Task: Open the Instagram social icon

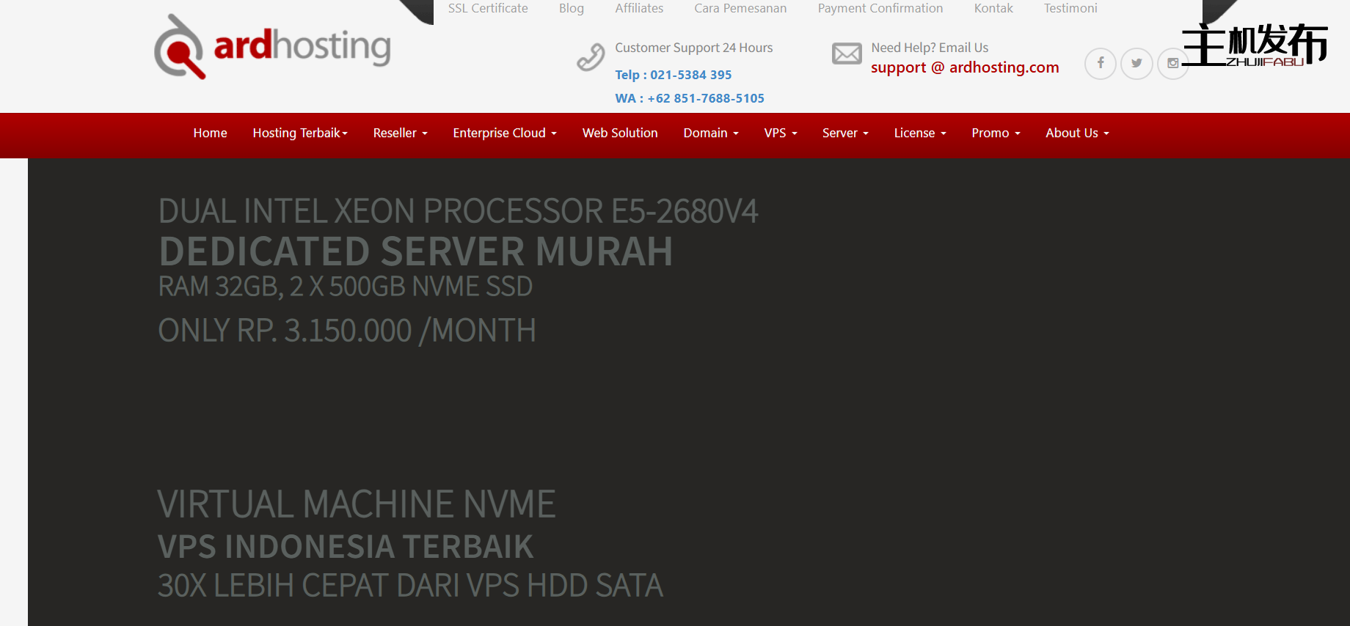Action: 1172,64
